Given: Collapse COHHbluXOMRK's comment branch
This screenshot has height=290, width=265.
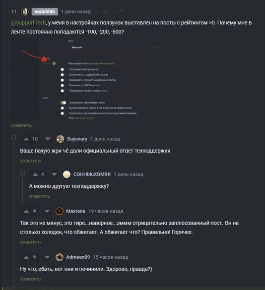Looking at the screenshot, I should [22, 174].
